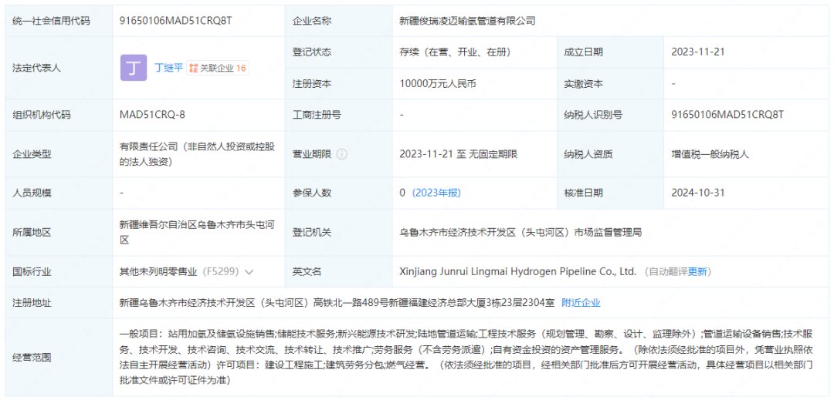The height and width of the screenshot is (400, 834).
Task: Click the 核准日期 label cell
Action: click(x=611, y=193)
